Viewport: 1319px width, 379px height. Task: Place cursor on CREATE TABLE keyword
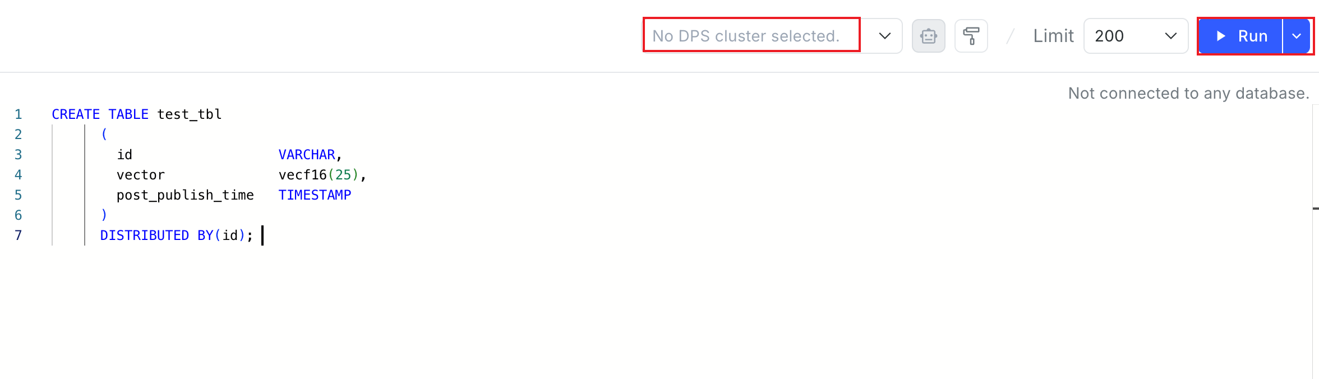click(x=100, y=114)
